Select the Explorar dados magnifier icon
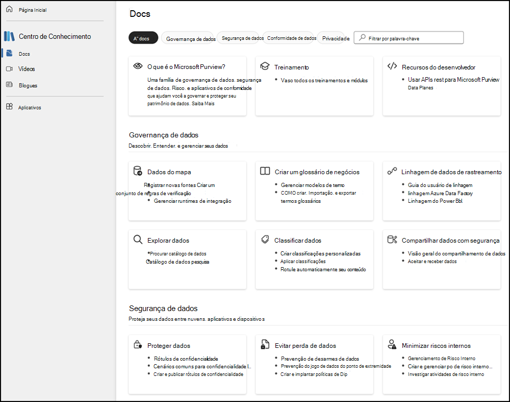Image resolution: width=510 pixels, height=402 pixels. pyautogui.click(x=138, y=239)
